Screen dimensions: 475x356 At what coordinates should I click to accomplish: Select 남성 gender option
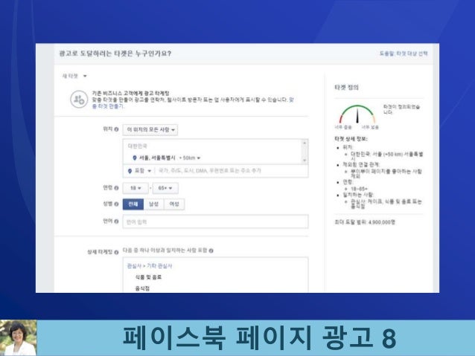click(153, 204)
